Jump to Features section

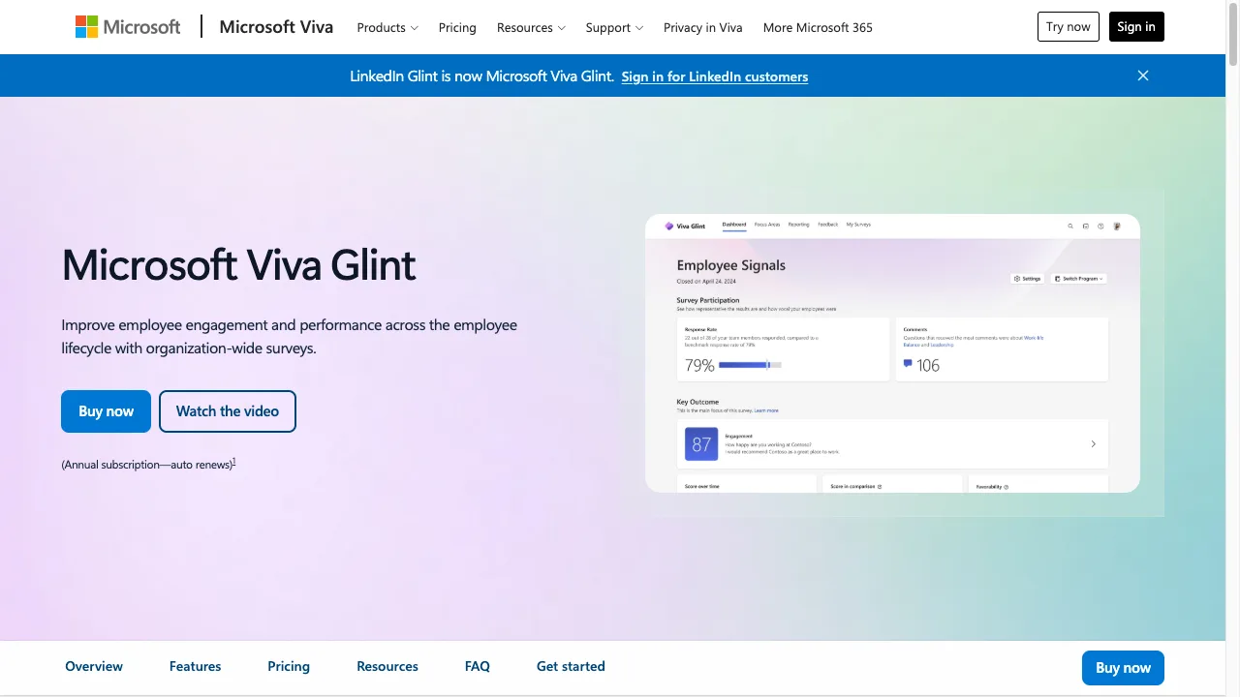tap(195, 666)
